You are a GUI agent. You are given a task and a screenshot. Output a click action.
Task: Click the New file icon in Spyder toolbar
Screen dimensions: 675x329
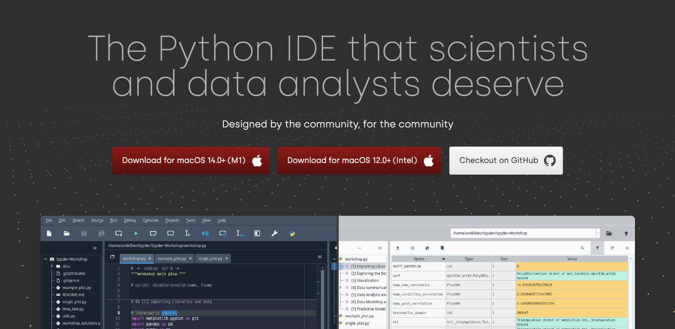point(49,233)
